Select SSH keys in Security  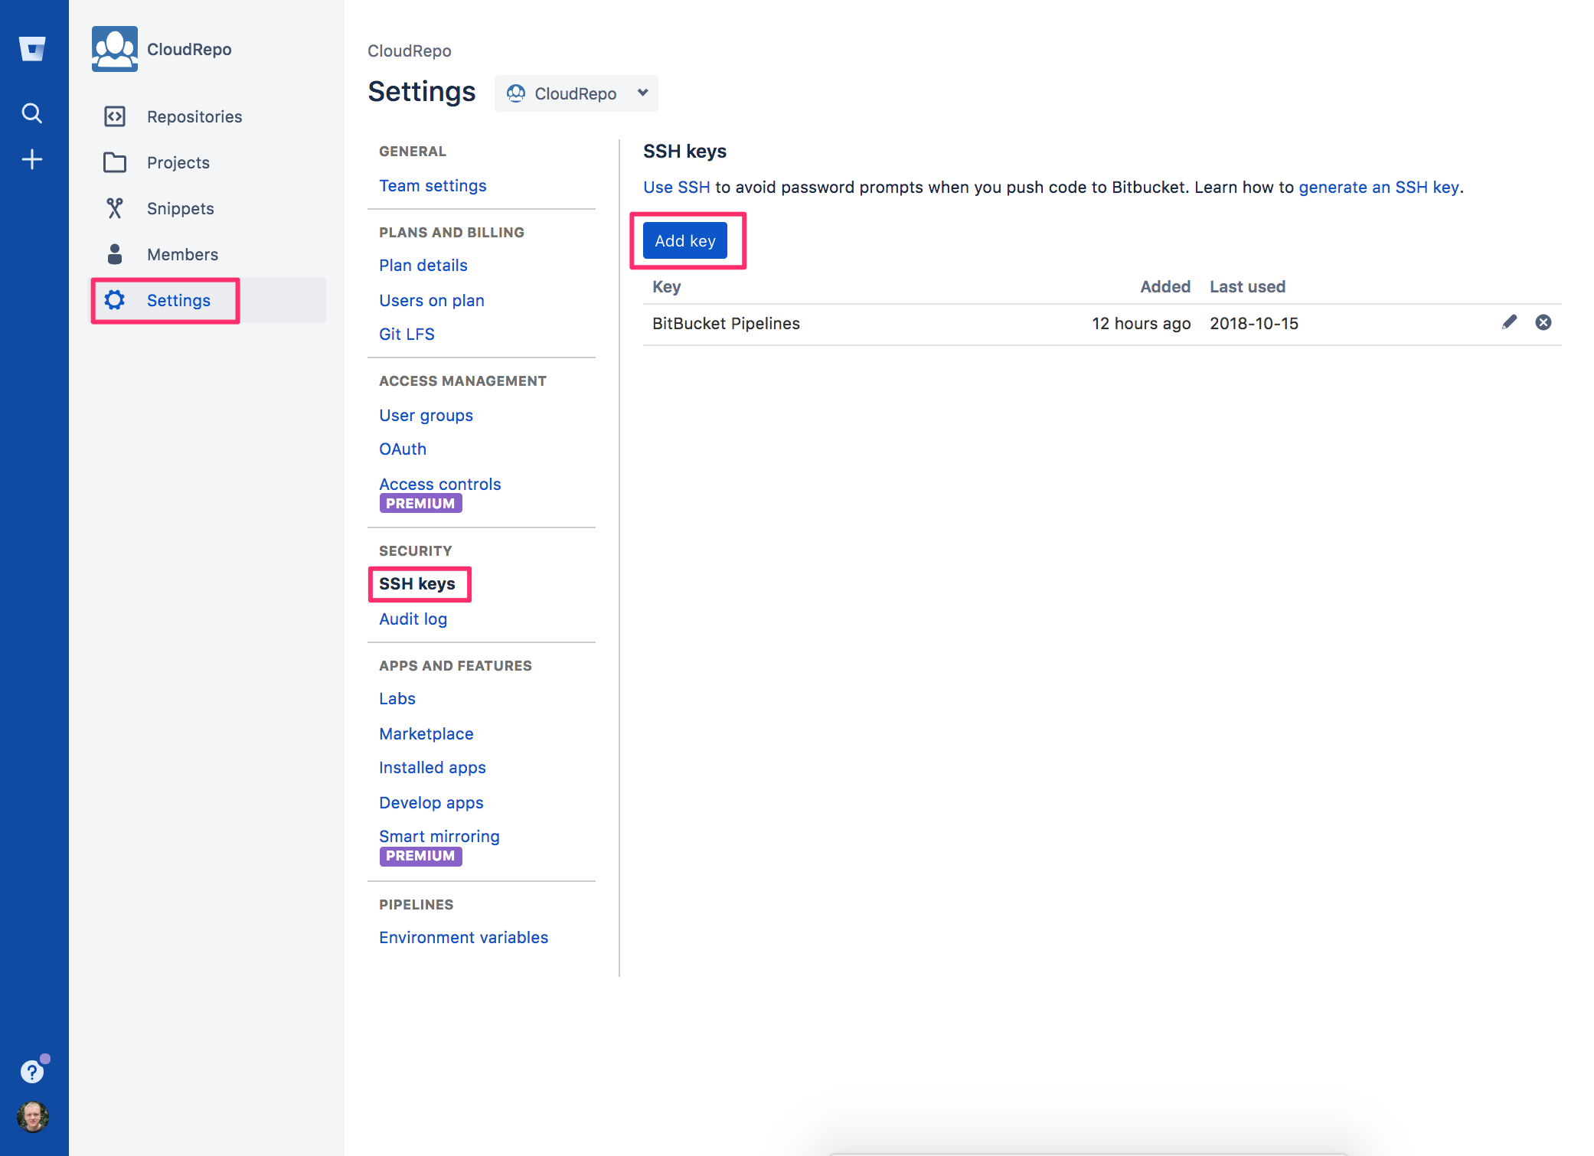(417, 583)
